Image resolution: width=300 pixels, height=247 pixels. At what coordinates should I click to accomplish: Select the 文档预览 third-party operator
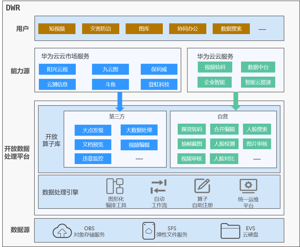tap(93, 145)
